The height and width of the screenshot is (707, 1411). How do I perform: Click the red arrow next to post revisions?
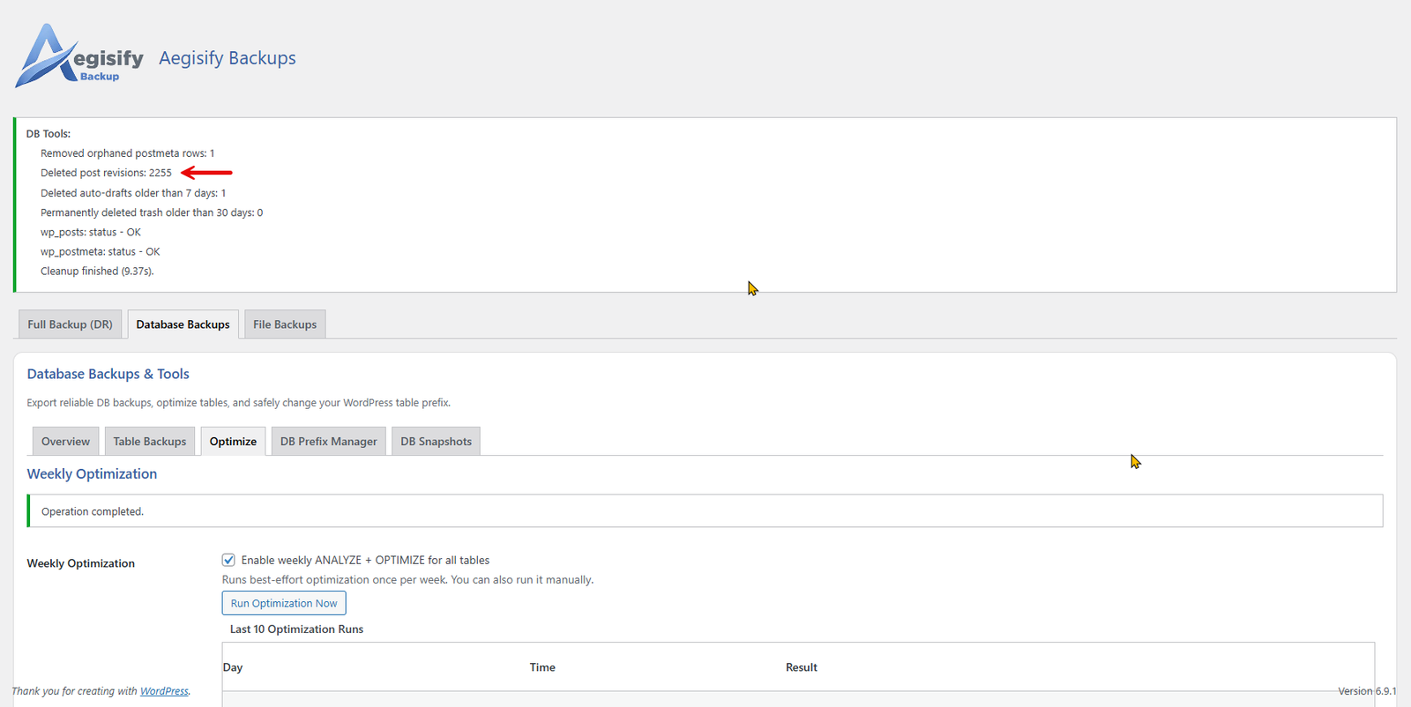pyautogui.click(x=206, y=173)
